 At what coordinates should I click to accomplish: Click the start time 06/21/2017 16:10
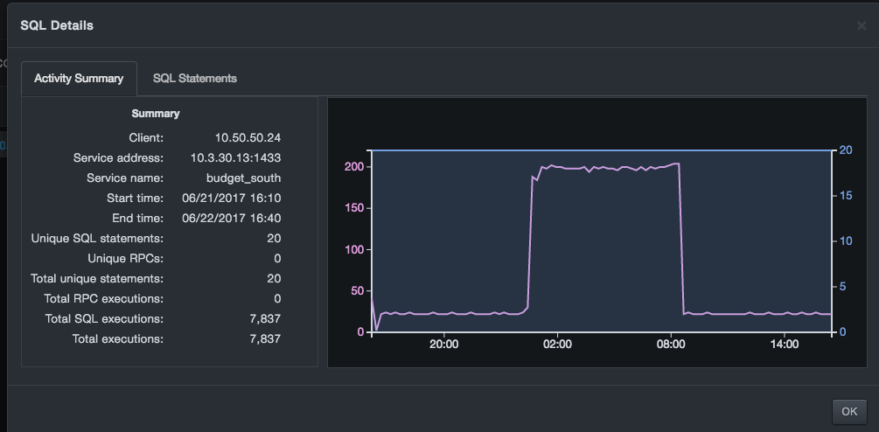click(230, 198)
